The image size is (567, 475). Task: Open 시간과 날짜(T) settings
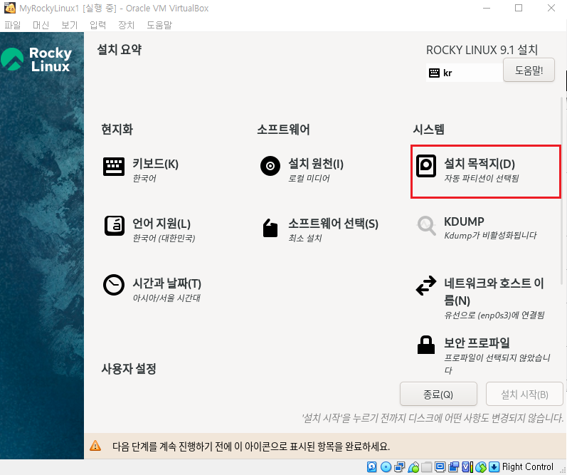click(x=166, y=283)
